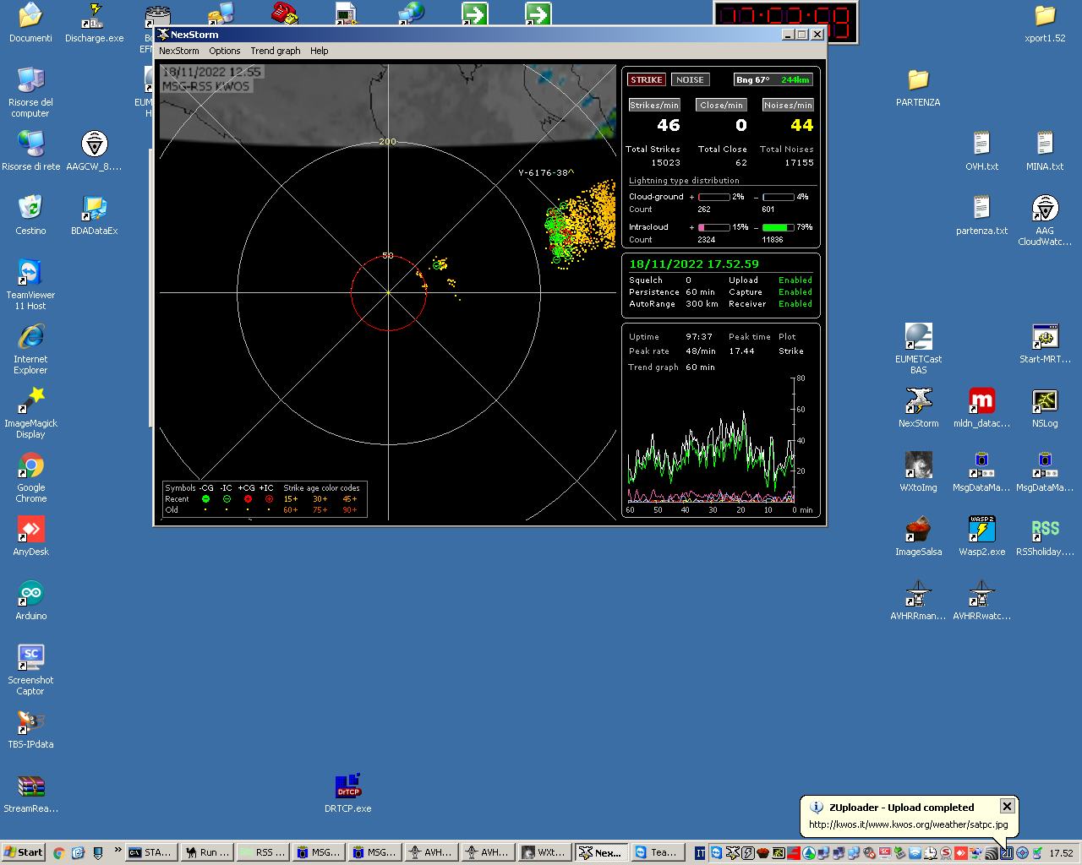
Task: Click the Noises/min label box
Action: (x=788, y=105)
